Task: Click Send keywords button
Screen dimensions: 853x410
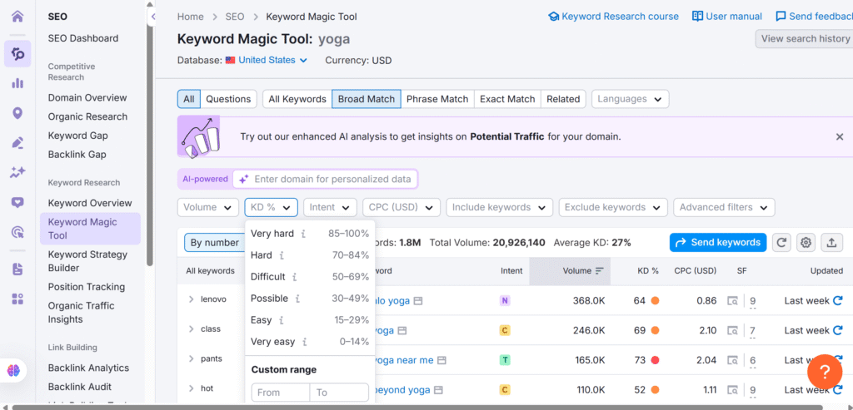Action: coord(717,243)
